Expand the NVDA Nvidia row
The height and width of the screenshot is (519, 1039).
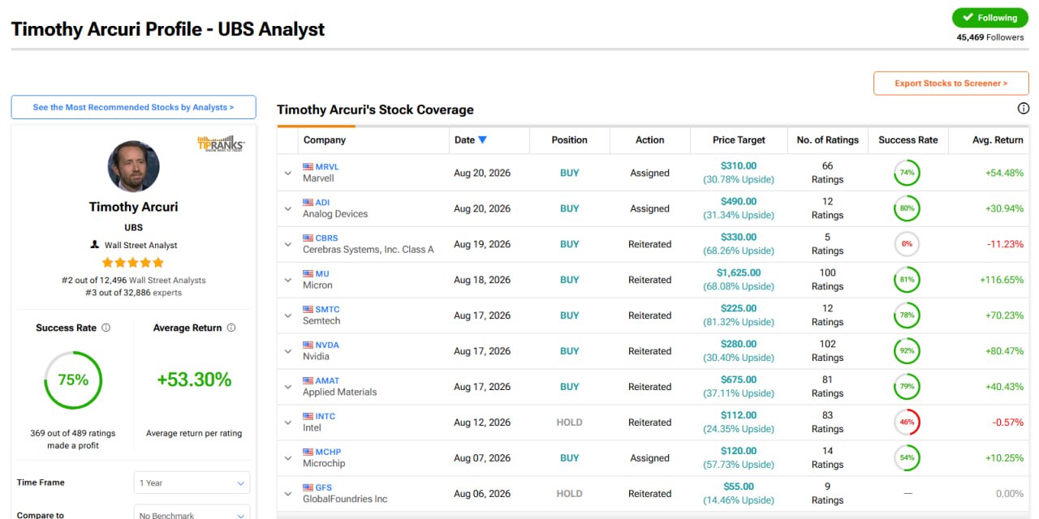[287, 351]
